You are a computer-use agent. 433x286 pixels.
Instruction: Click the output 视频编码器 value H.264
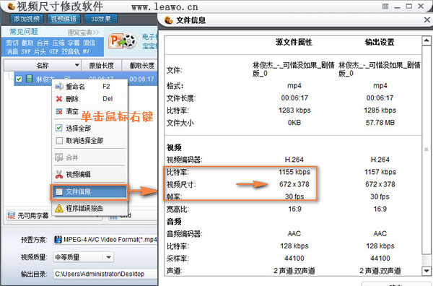380,160
